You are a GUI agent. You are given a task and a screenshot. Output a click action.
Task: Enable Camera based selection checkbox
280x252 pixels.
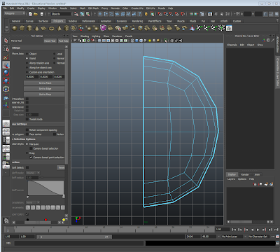click(31, 148)
